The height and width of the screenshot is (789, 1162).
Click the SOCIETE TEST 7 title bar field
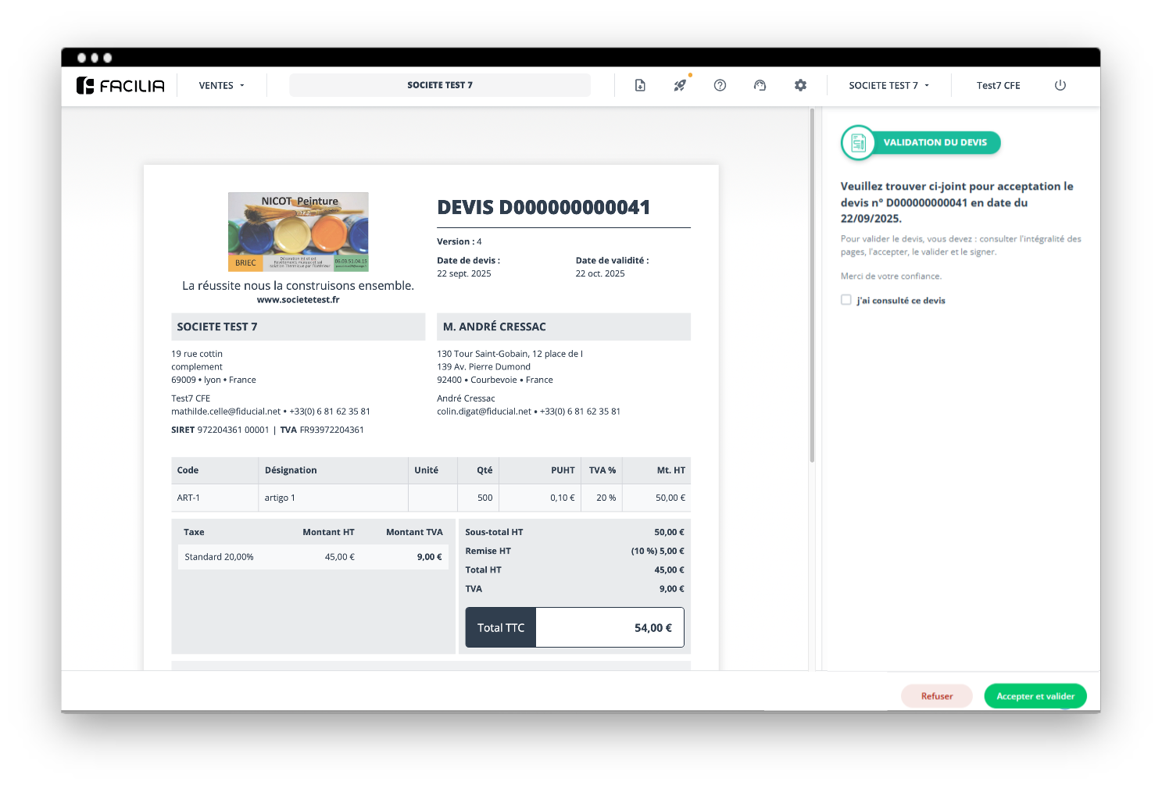coord(440,84)
